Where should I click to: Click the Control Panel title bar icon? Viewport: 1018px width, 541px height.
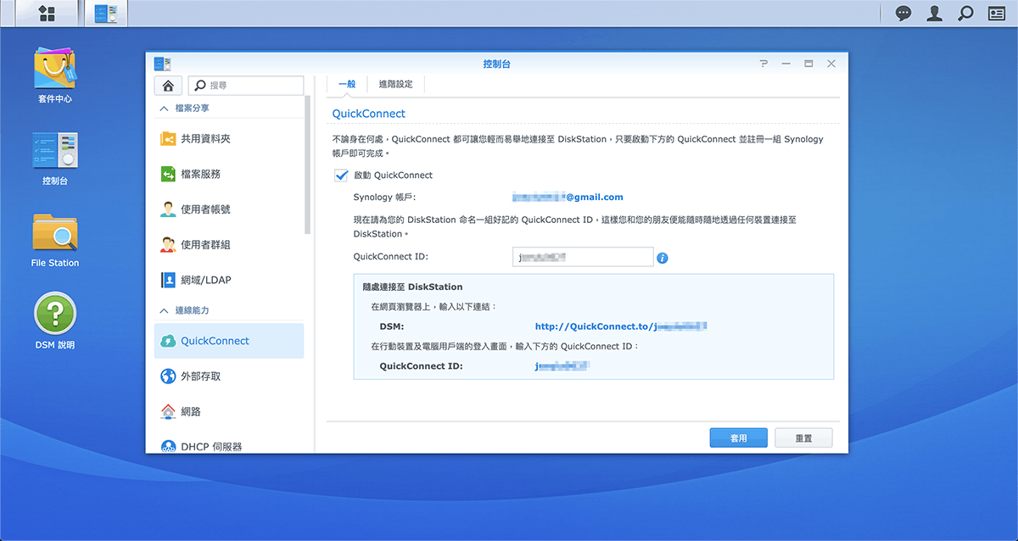click(x=163, y=64)
